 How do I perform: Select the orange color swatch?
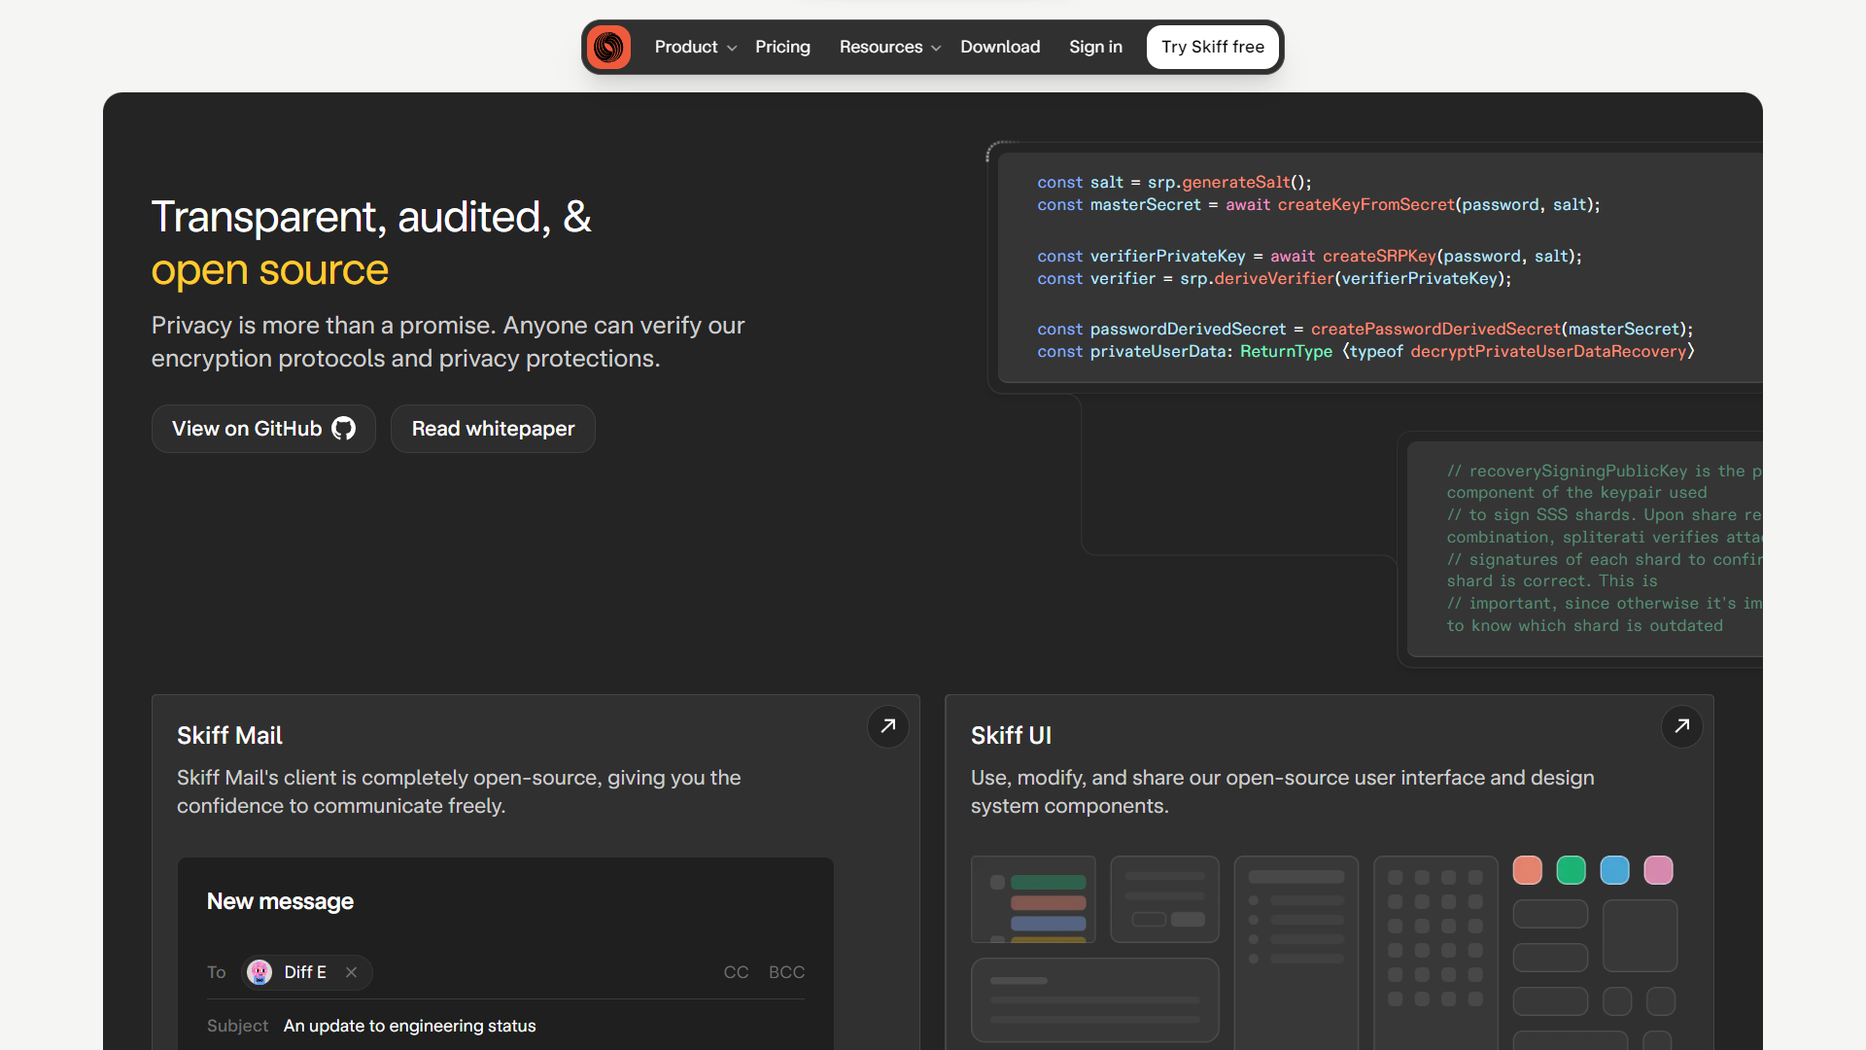(1528, 870)
